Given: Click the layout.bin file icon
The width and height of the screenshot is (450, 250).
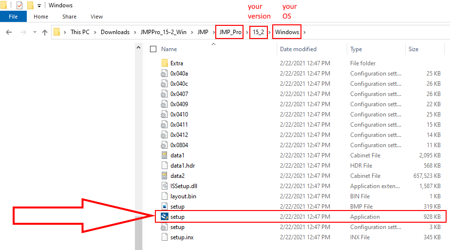Looking at the screenshot, I should tap(165, 196).
